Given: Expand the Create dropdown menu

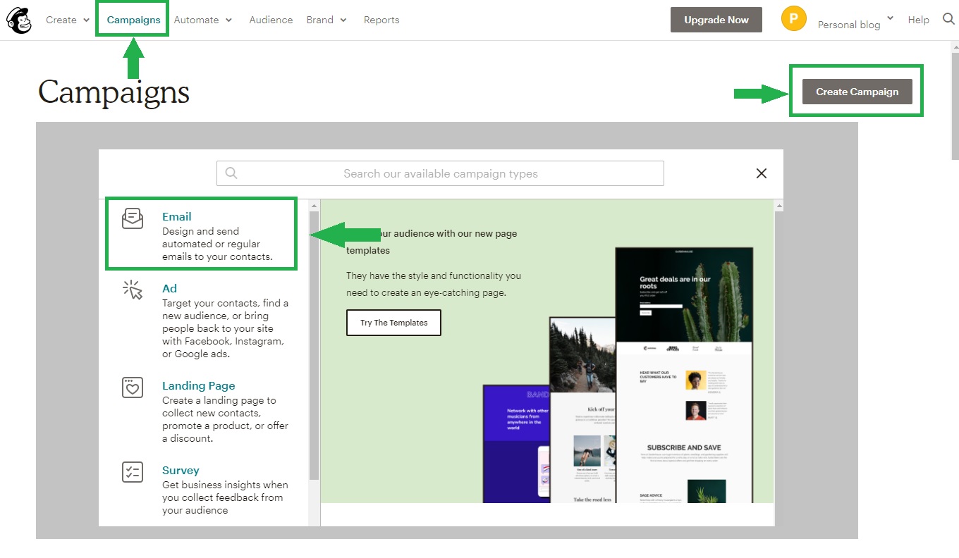Looking at the screenshot, I should click(68, 20).
